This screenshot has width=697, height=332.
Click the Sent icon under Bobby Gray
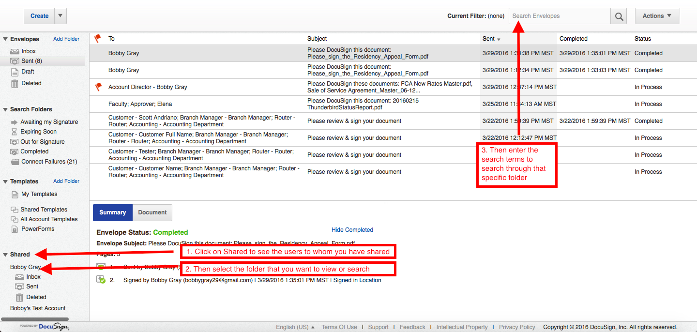pyautogui.click(x=19, y=287)
